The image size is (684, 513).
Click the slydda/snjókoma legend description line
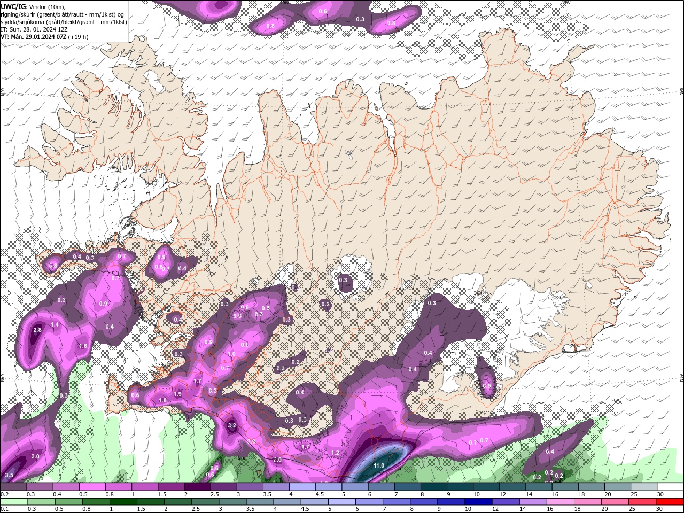64,22
